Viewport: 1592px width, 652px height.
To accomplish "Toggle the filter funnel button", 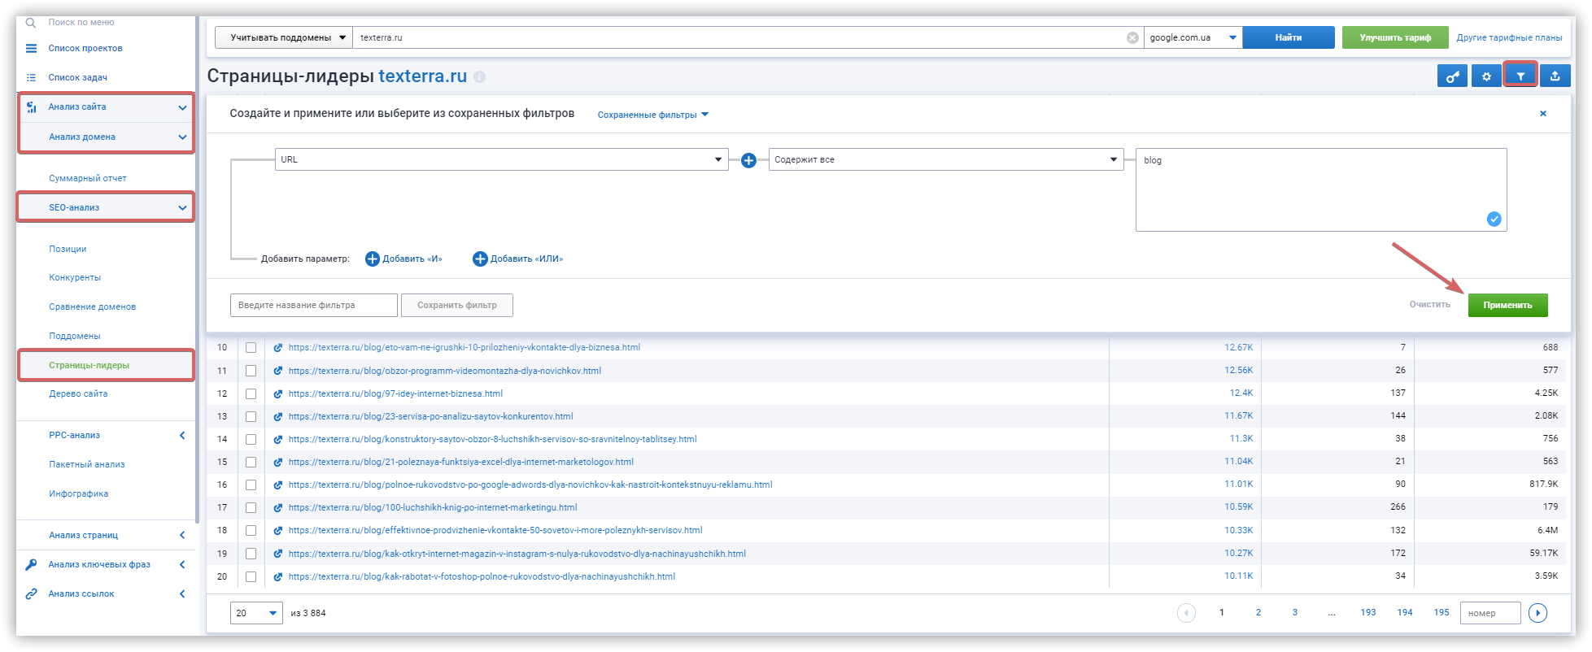I will pyautogui.click(x=1520, y=76).
